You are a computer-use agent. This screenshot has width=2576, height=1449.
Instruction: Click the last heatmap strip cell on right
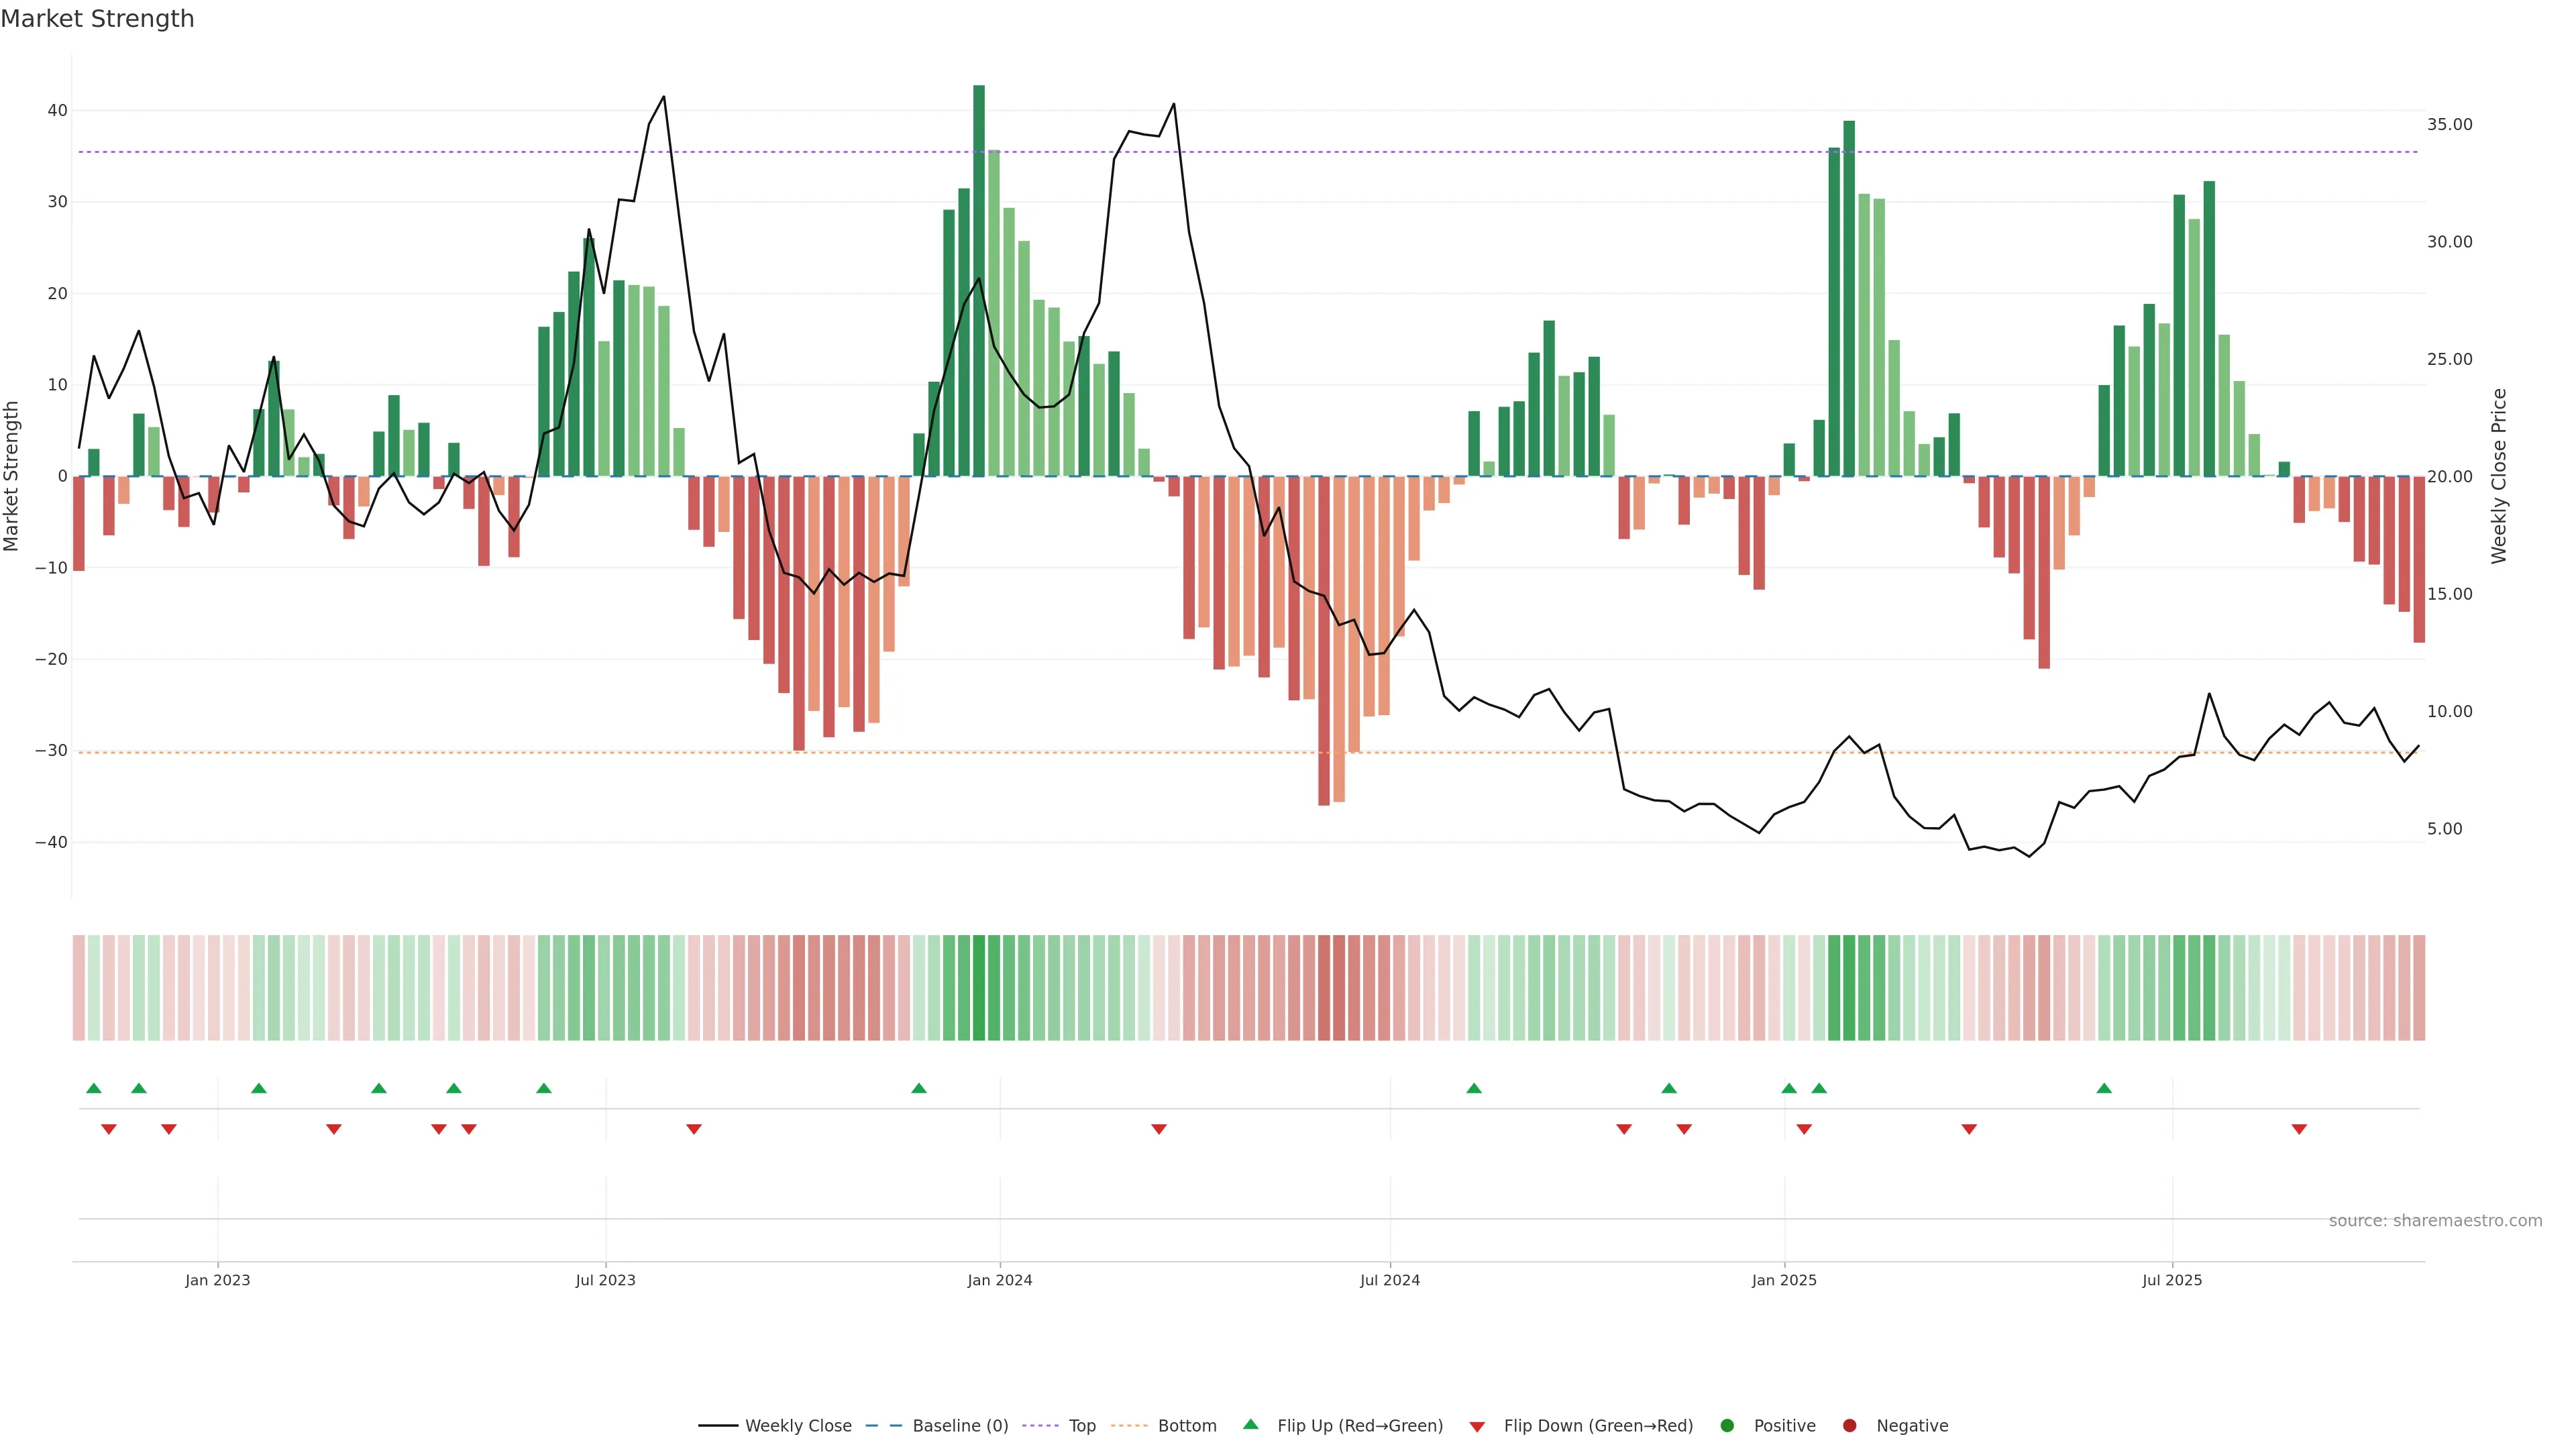click(2419, 988)
